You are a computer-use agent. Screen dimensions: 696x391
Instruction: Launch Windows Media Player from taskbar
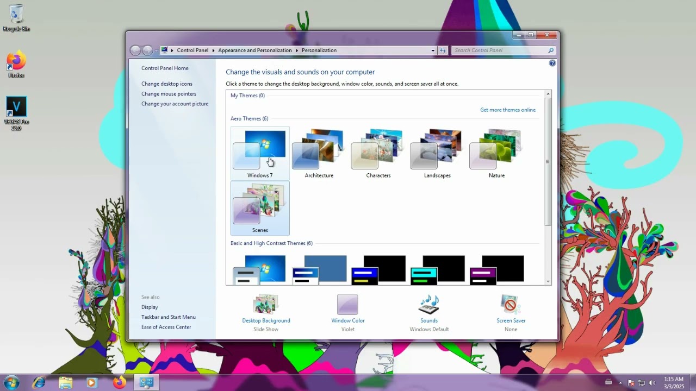pyautogui.click(x=92, y=382)
